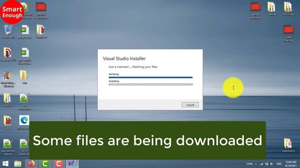Screen dimensions: 300x168
Task: Open the opera error folder
Action: coord(288,145)
